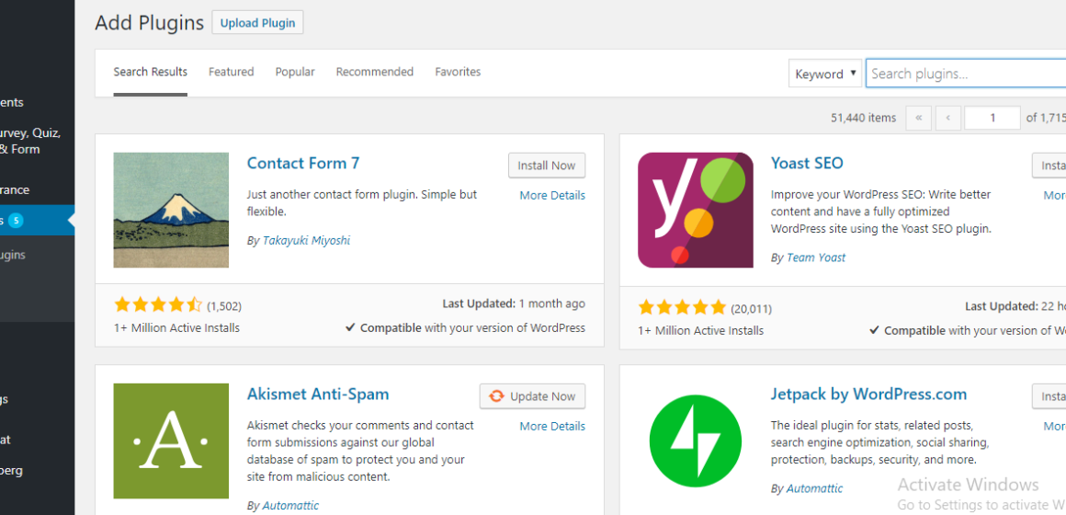Click the Upload Plugin button
Image resolution: width=1066 pixels, height=515 pixels.
tap(257, 22)
